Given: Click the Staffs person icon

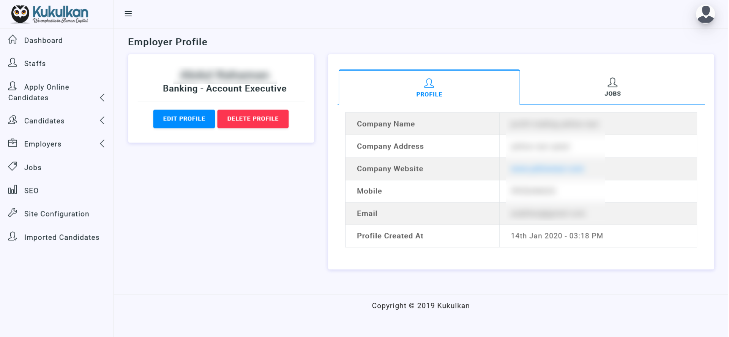Looking at the screenshot, I should pyautogui.click(x=13, y=63).
